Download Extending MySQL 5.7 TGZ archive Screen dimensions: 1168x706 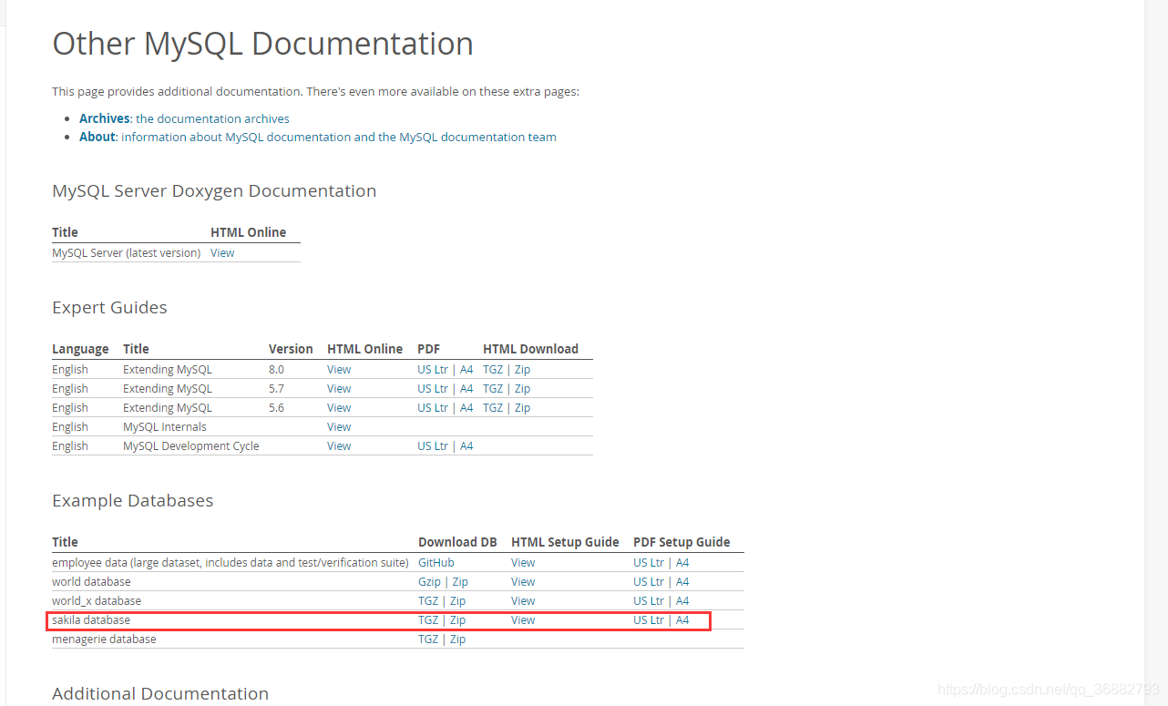[x=493, y=389]
